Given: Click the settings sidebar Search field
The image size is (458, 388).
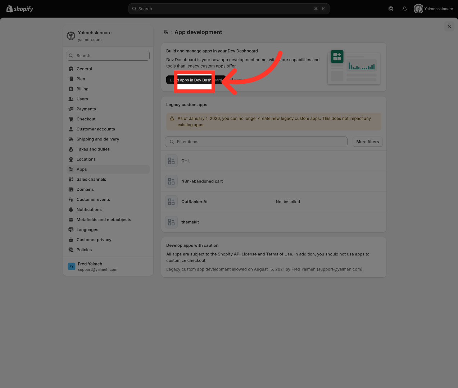Looking at the screenshot, I should click(108, 56).
